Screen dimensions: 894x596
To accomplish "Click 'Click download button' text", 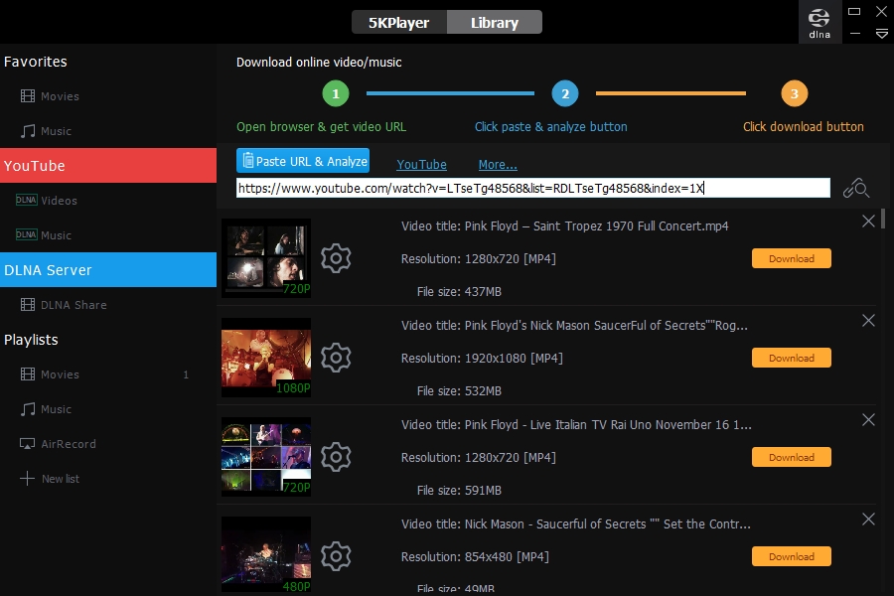I will pos(804,126).
